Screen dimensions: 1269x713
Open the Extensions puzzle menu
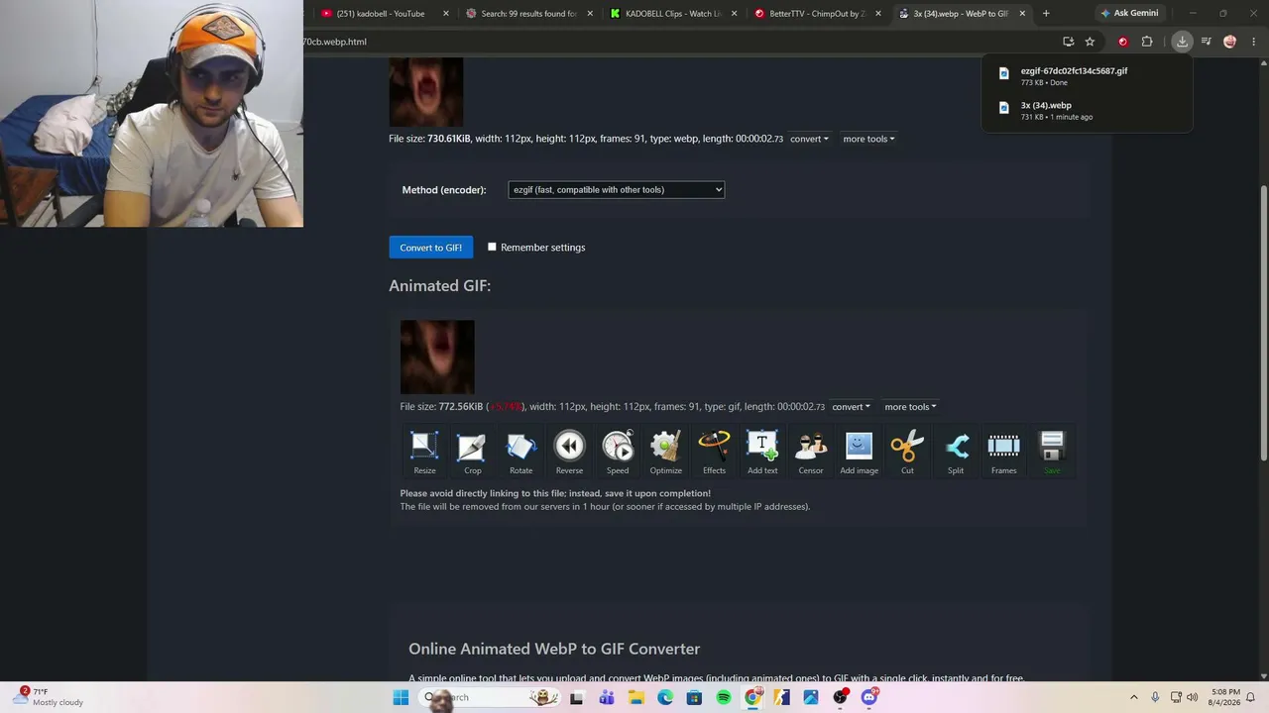pos(1147,42)
